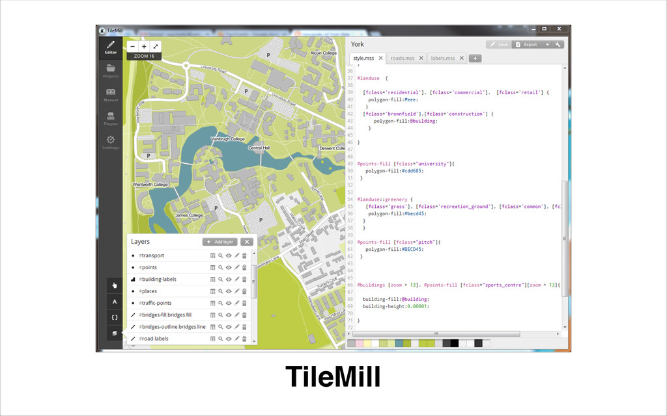Hide the #points layer
Viewport: 667px width, 416px height.
pyautogui.click(x=229, y=267)
